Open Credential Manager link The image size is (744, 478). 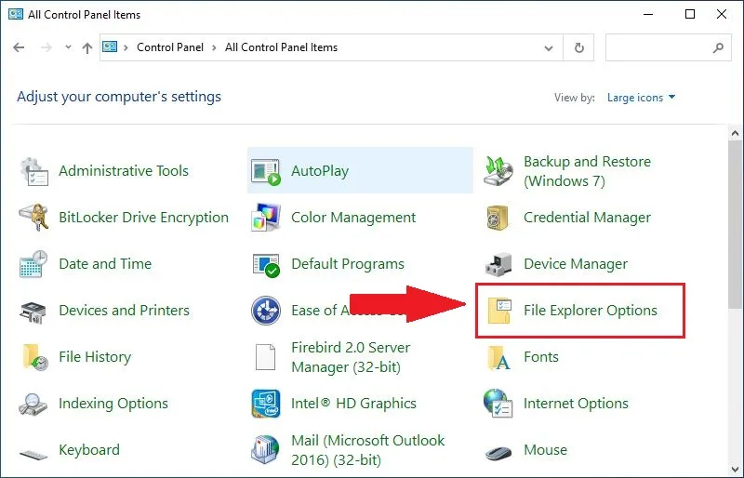tap(587, 218)
